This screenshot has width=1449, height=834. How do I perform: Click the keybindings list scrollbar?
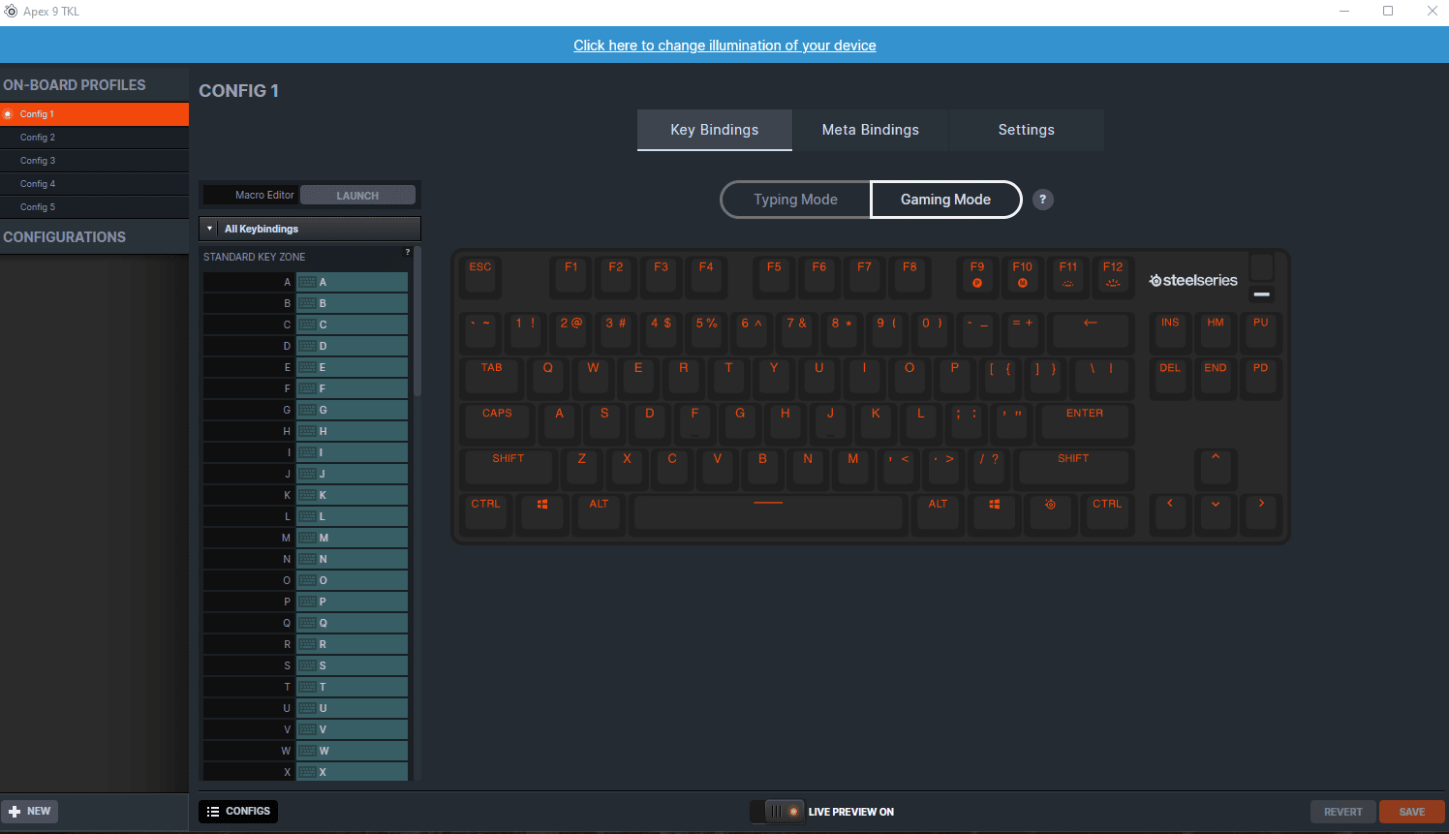click(417, 323)
